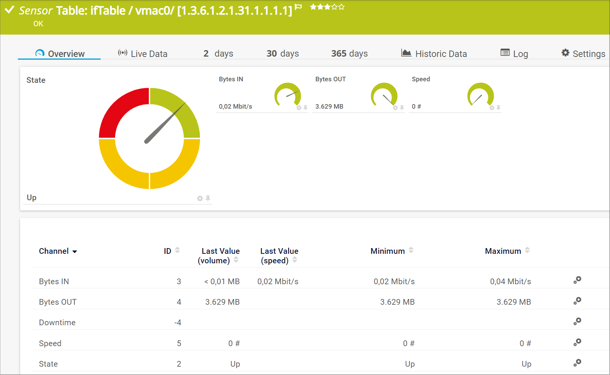Screen dimensions: 610x375
Task: Click the flag priority icon beside sensor title
Action: [x=299, y=7]
